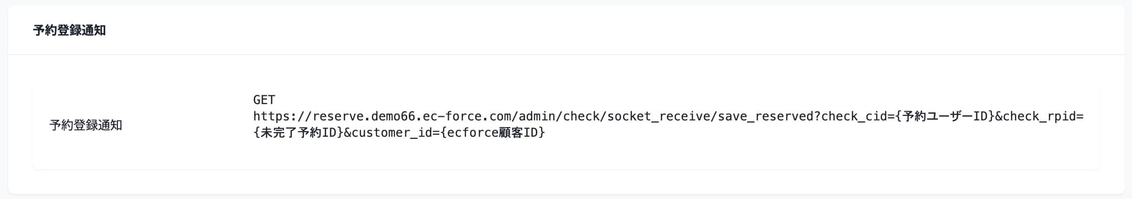
Task: Click the 顧客ID text at URL end
Action: pyautogui.click(x=518, y=133)
